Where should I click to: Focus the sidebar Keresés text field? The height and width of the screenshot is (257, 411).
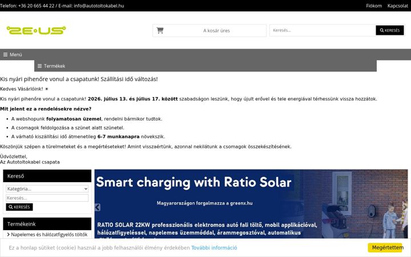tap(47, 198)
